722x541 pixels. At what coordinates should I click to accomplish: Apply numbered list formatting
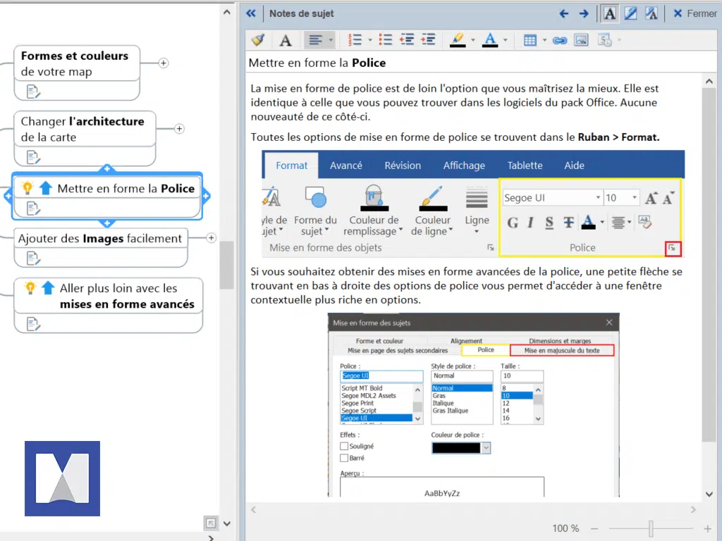(355, 40)
